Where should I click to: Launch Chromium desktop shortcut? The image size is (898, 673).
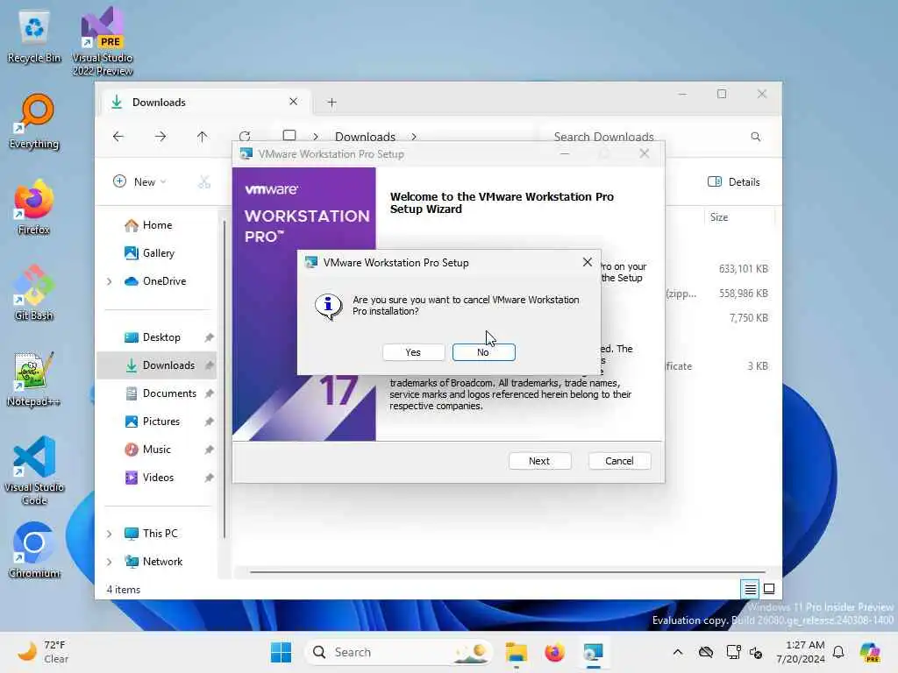tap(34, 550)
